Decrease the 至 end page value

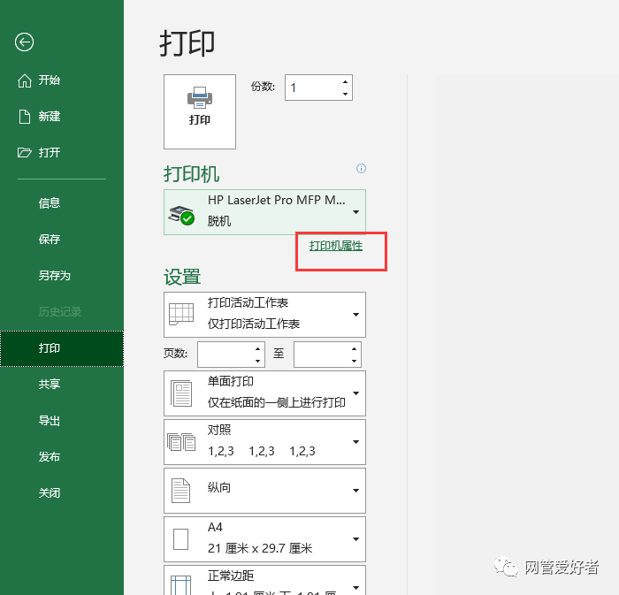click(354, 361)
